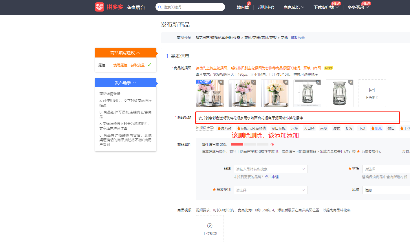Collapse the 发布助手 panel
The height and width of the screenshot is (242, 410).
click(x=126, y=83)
